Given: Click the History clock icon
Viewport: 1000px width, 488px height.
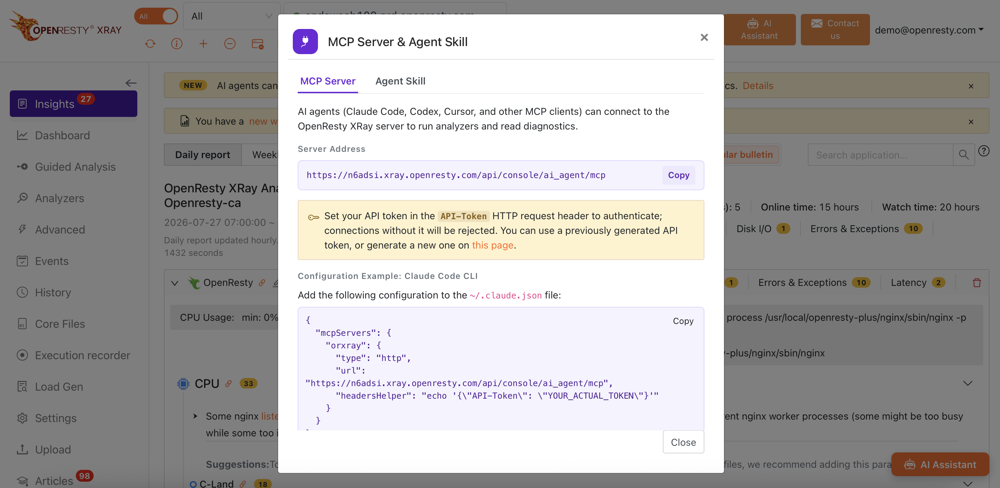Looking at the screenshot, I should pyautogui.click(x=22, y=292).
